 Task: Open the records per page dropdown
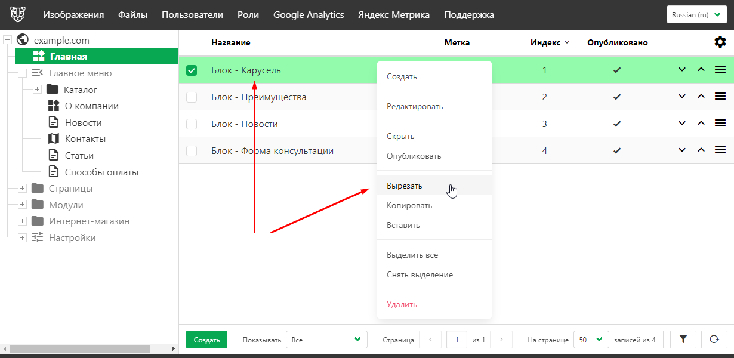[x=591, y=340]
